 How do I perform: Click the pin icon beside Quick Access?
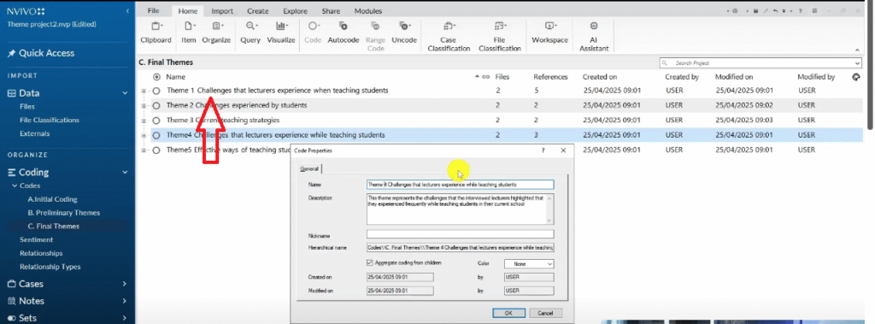click(x=11, y=54)
